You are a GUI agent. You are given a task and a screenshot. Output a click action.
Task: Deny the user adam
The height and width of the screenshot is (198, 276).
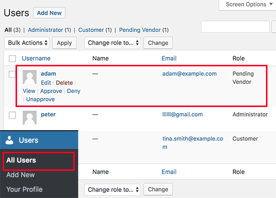74,91
